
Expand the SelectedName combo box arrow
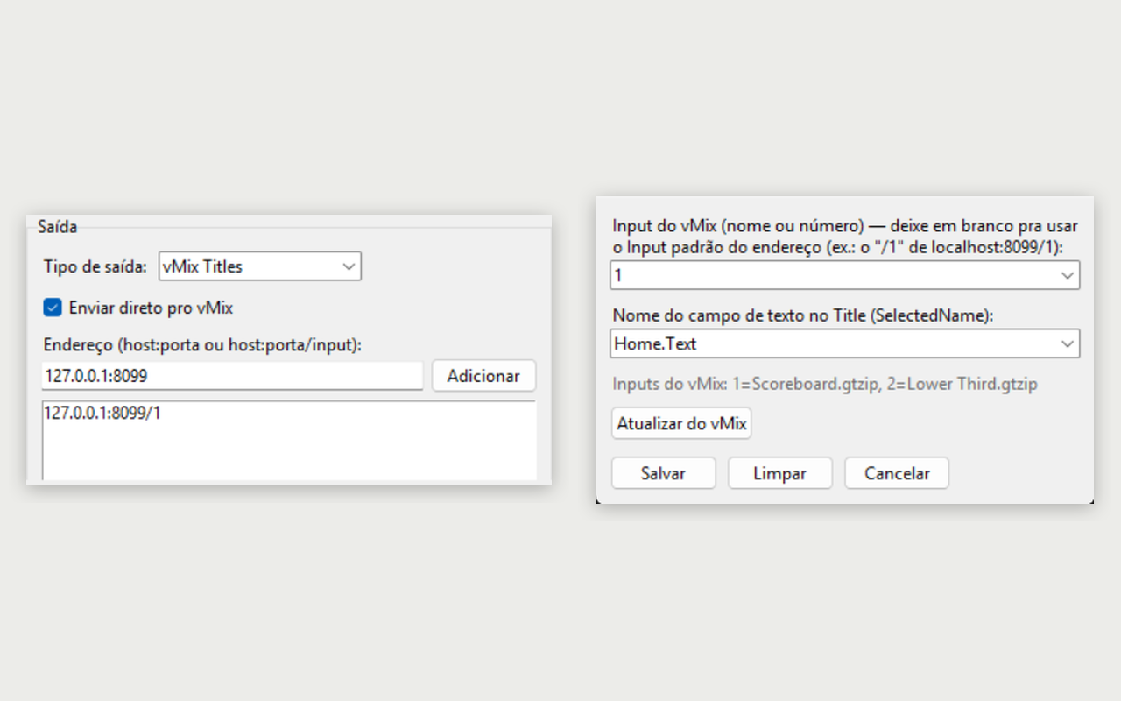coord(1068,343)
